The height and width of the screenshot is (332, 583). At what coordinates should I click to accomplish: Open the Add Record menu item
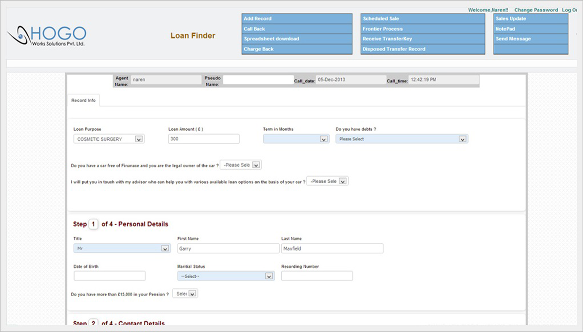point(297,19)
